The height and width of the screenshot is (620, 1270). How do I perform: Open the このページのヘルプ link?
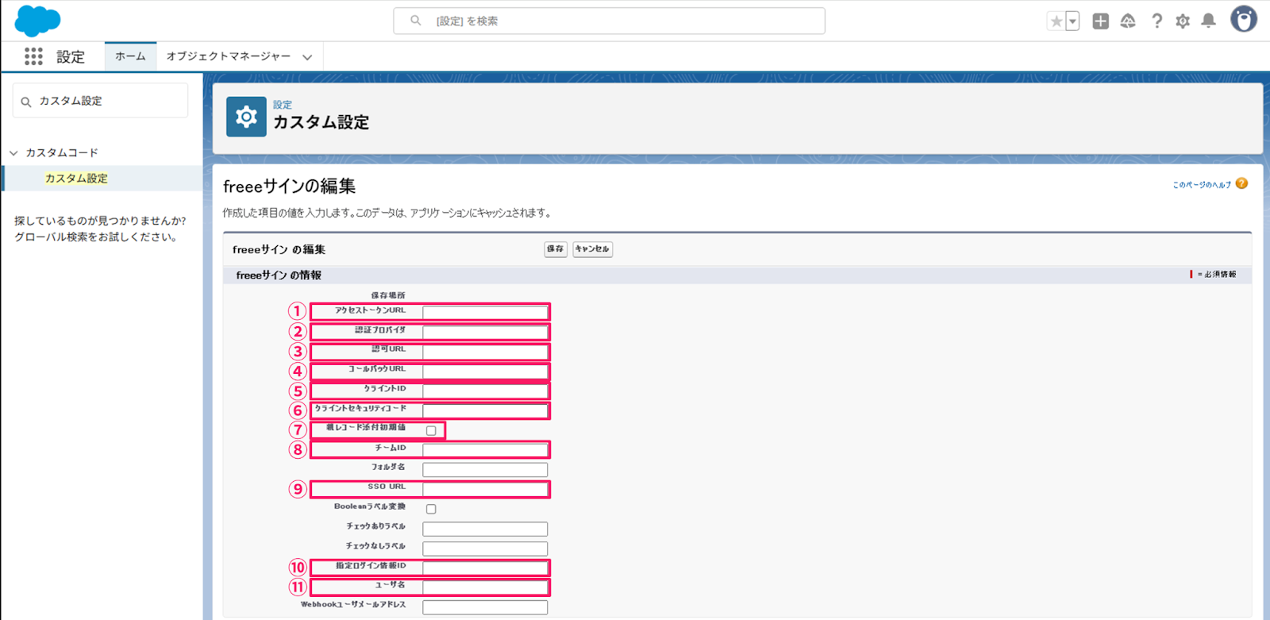point(1202,185)
